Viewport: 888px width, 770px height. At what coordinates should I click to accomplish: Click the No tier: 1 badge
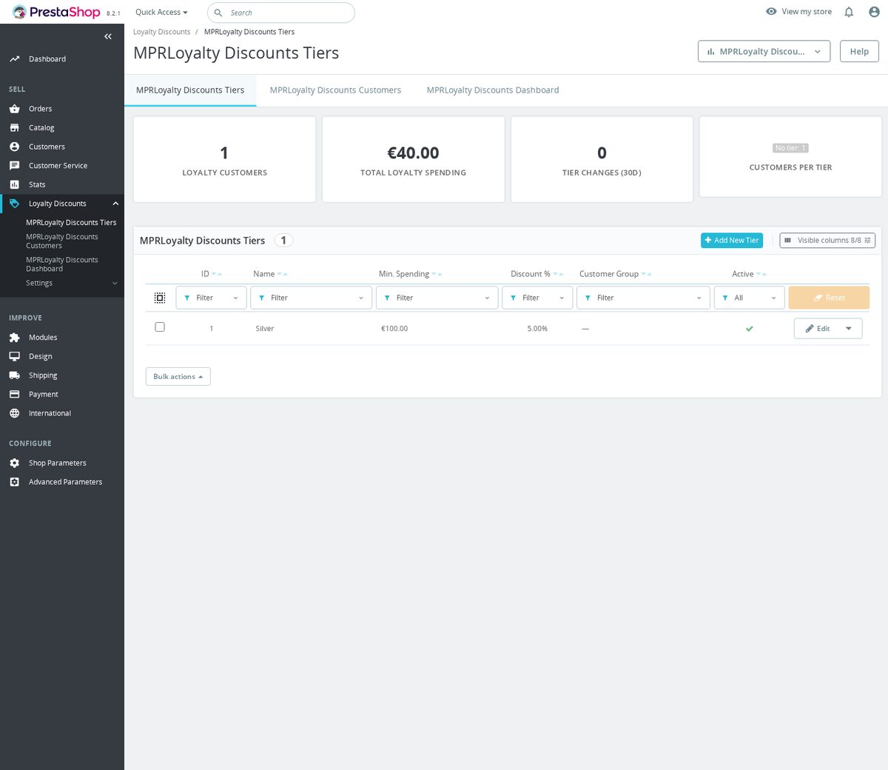[790, 148]
